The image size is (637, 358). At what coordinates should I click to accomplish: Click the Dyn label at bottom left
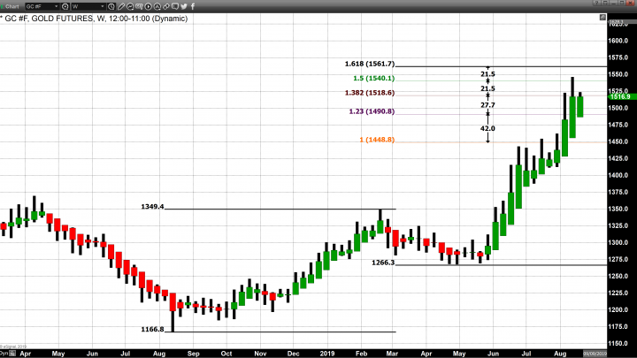4,354
